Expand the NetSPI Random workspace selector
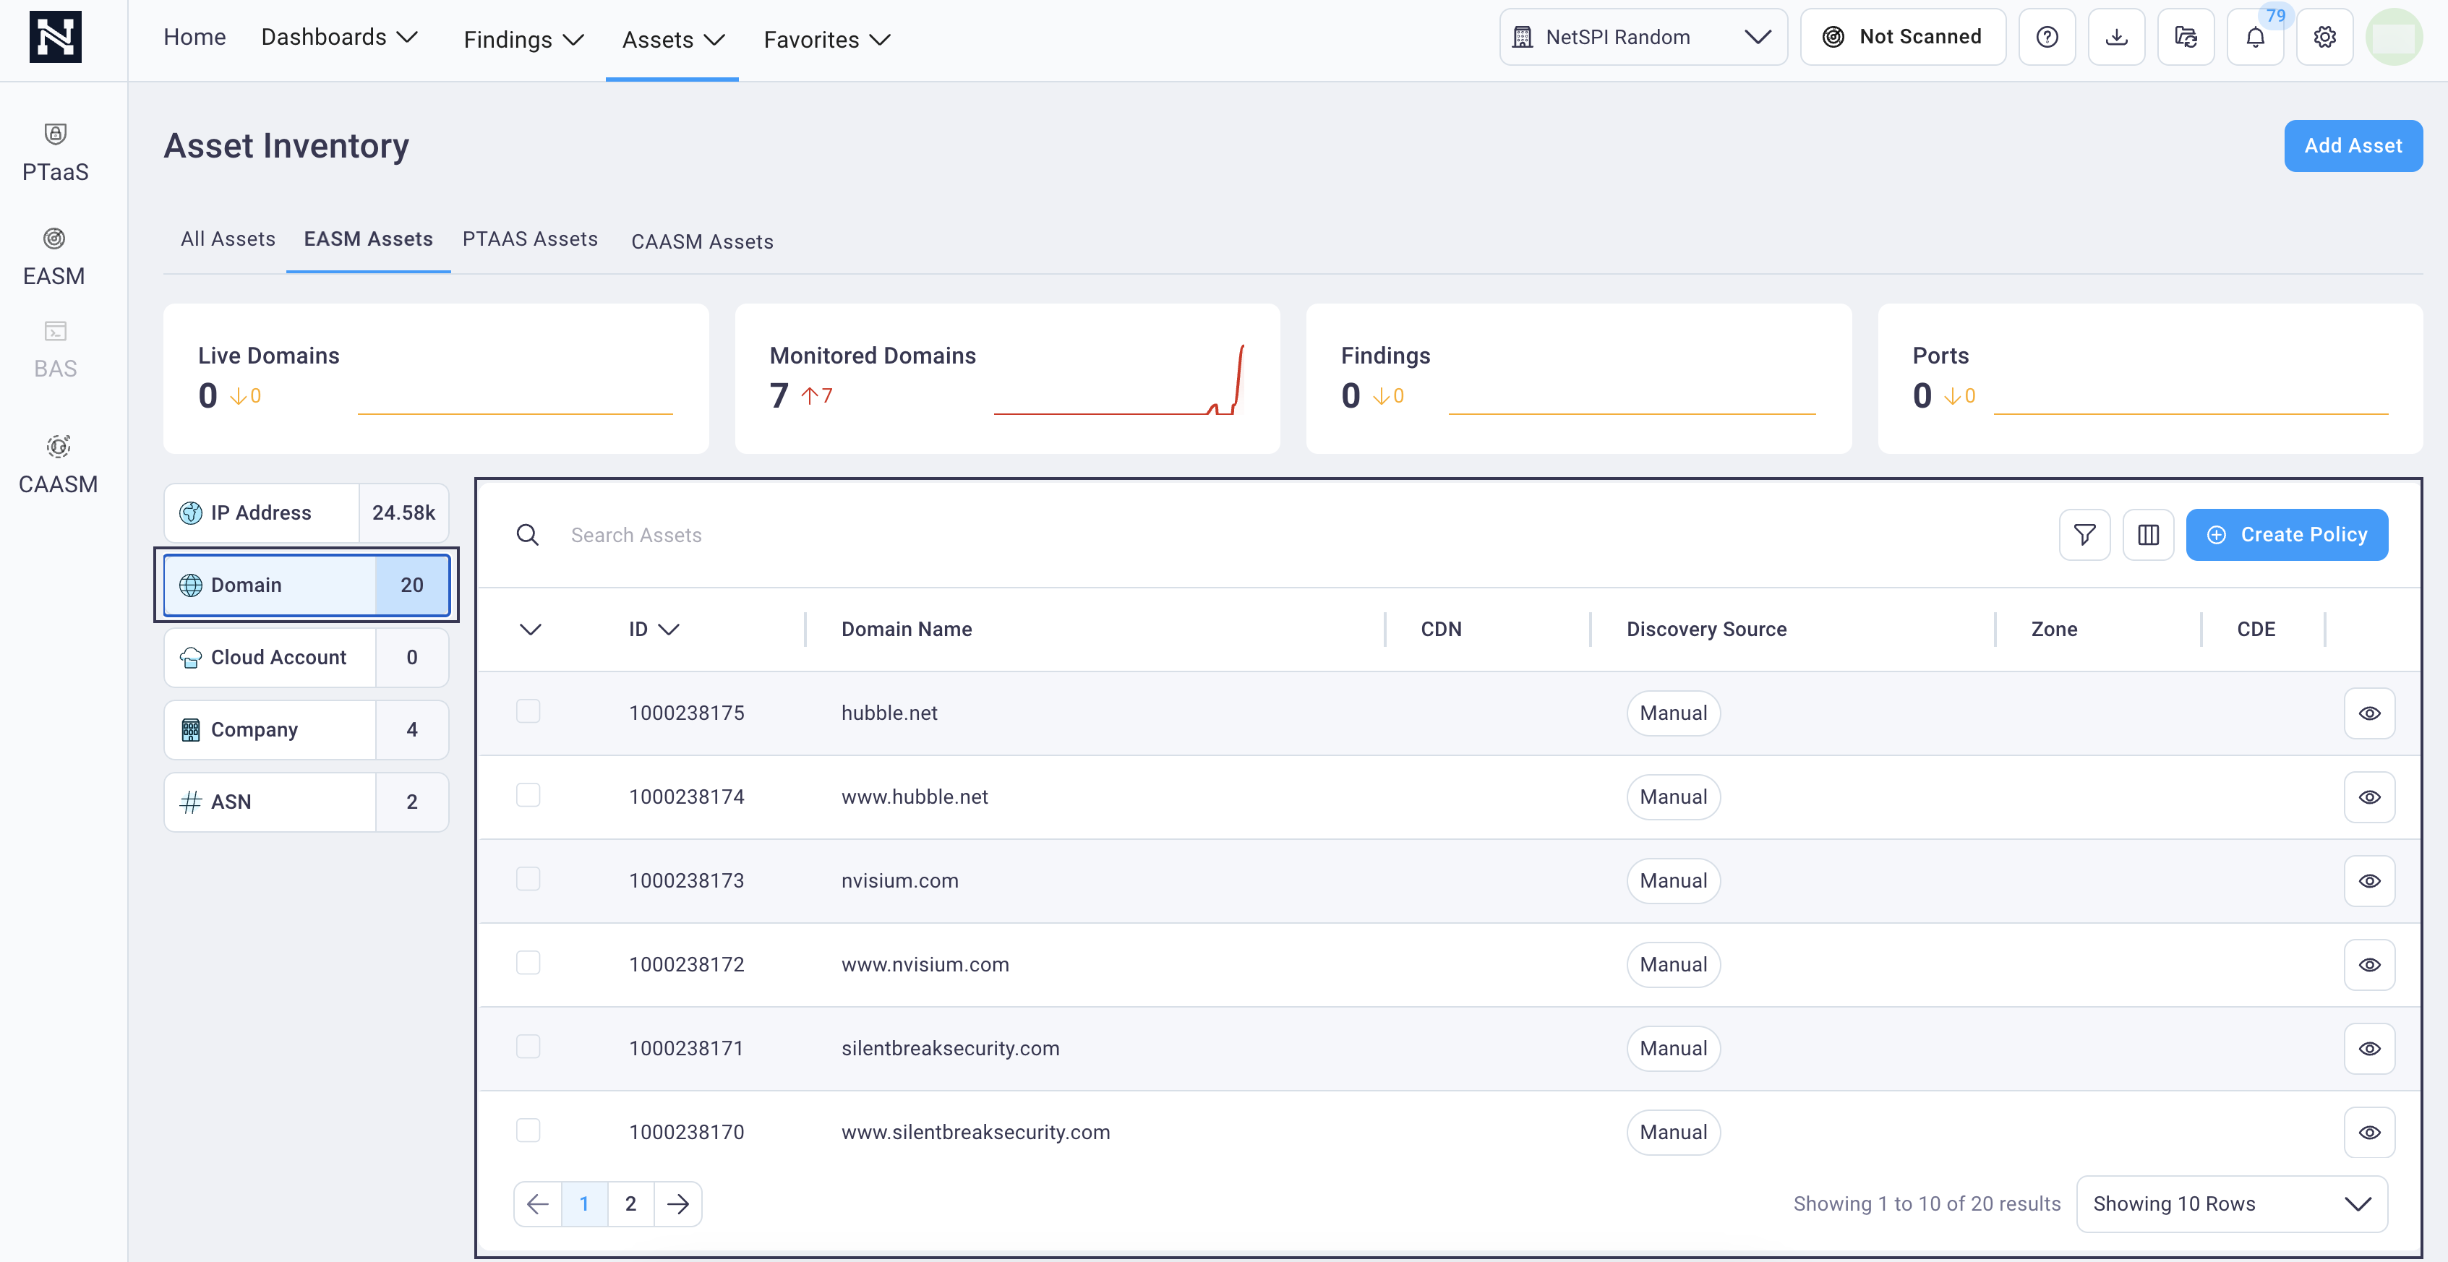Viewport: 2448px width, 1262px height. click(1758, 34)
